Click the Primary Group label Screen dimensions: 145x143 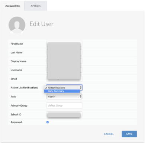coord(19,105)
